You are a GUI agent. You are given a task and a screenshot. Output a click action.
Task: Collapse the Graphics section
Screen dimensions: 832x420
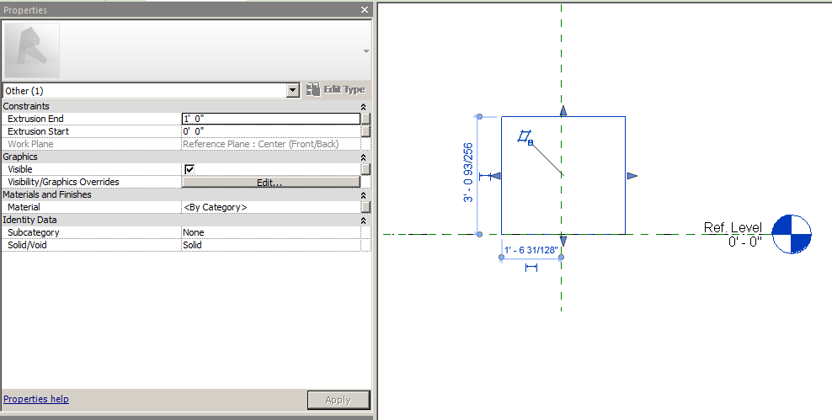point(364,157)
